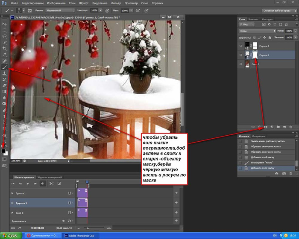Open the Слои menu
299x239 pixels.
pyautogui.click(x=72, y=3)
